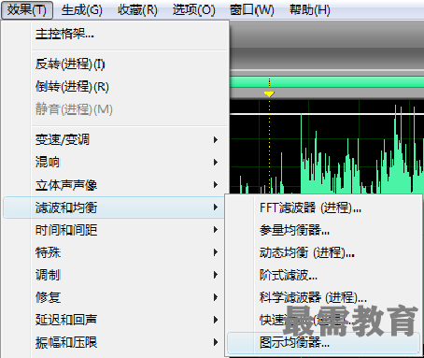Expand the 调制 submenu
This screenshot has height=358, width=424.
coord(114,275)
